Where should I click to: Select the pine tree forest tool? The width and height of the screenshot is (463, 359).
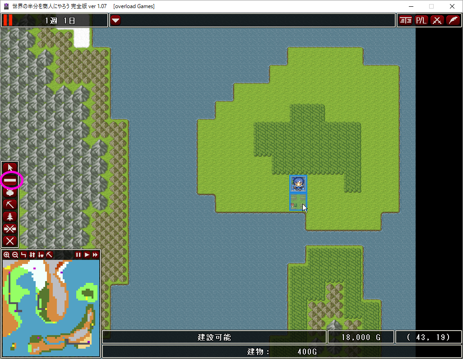(x=10, y=217)
